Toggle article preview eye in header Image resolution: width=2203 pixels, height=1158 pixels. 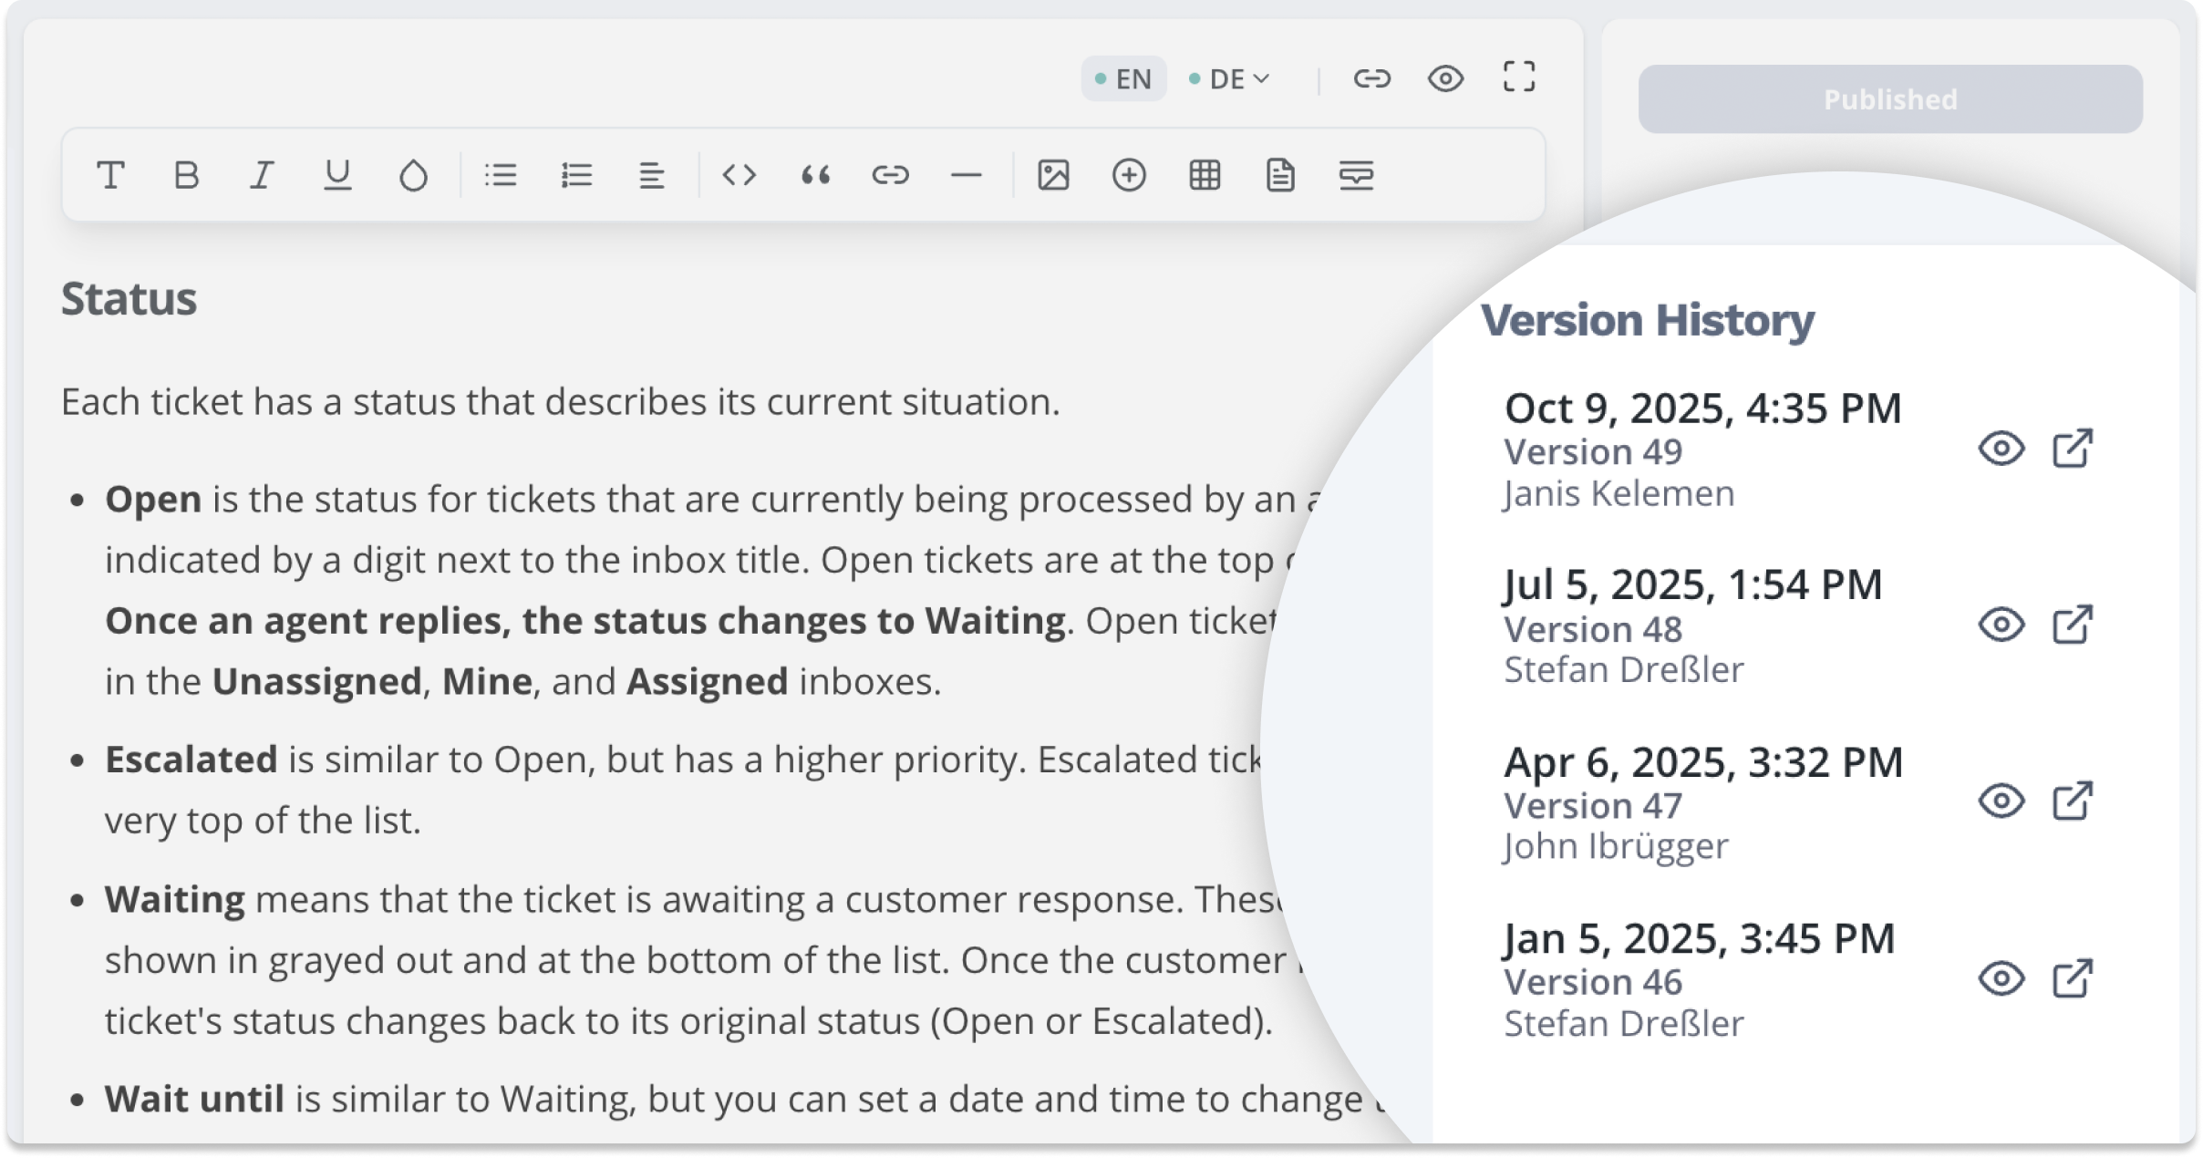pyautogui.click(x=1445, y=78)
